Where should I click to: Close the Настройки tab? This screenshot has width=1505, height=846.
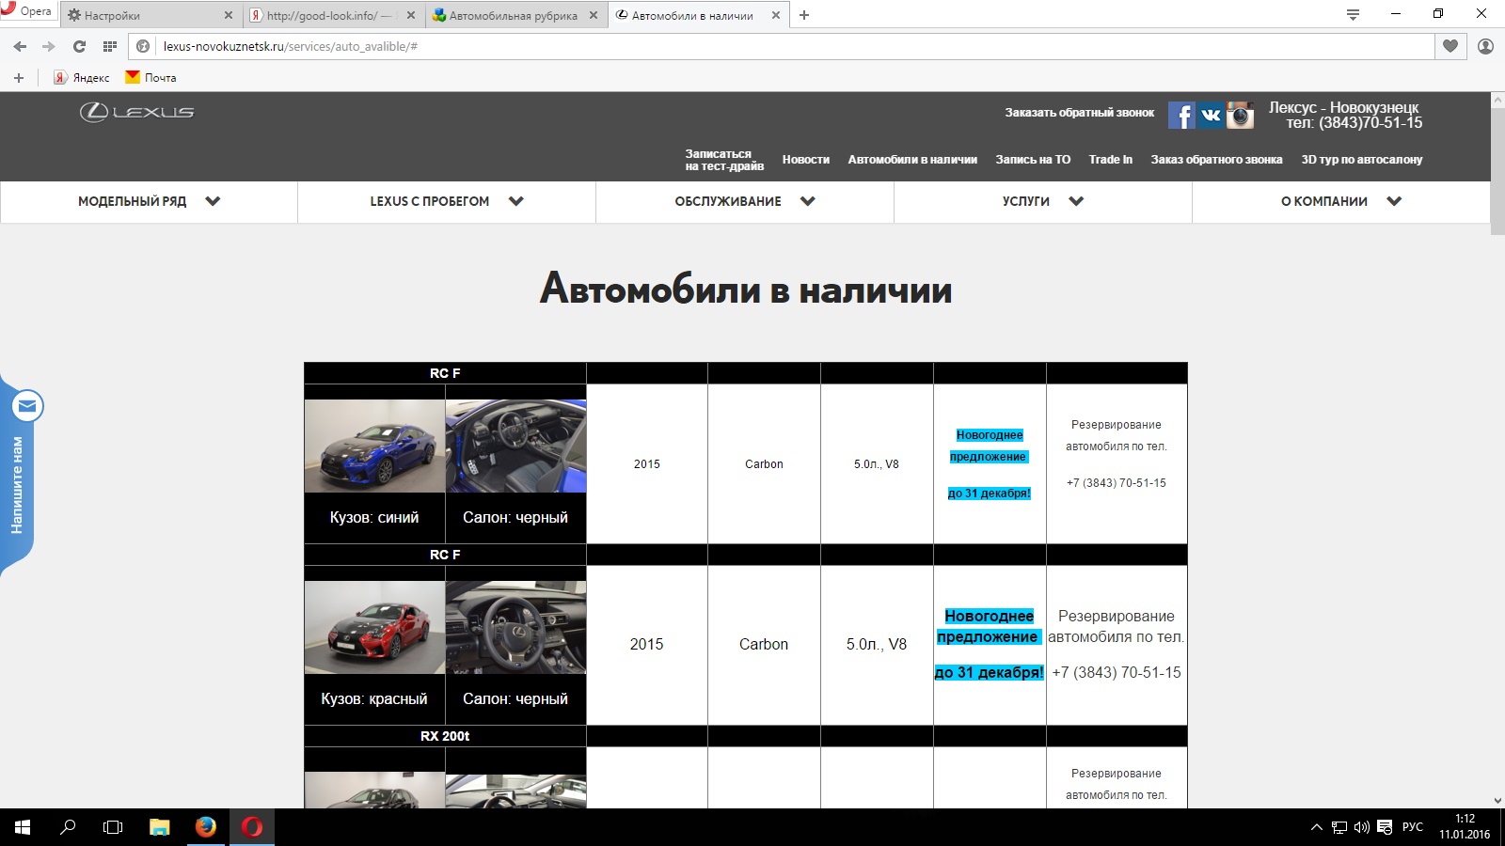pyautogui.click(x=229, y=15)
